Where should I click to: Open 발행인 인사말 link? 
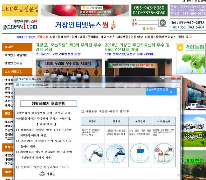(x=13, y=63)
